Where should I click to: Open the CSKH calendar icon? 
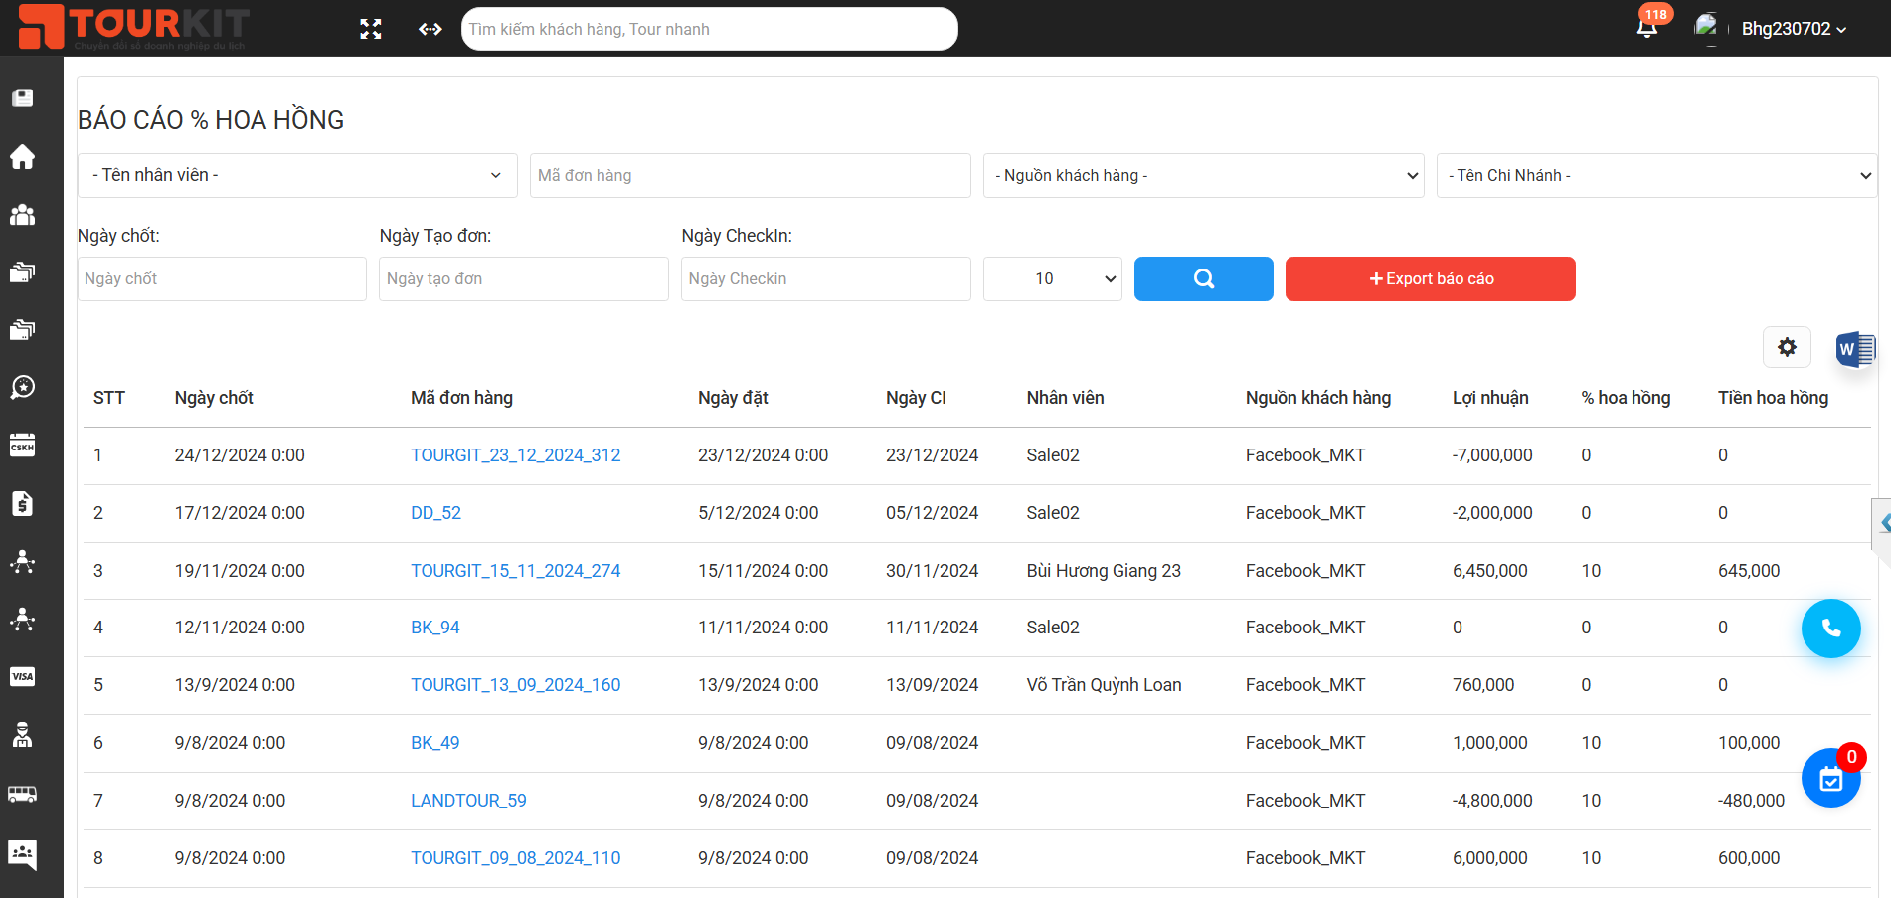tap(22, 445)
